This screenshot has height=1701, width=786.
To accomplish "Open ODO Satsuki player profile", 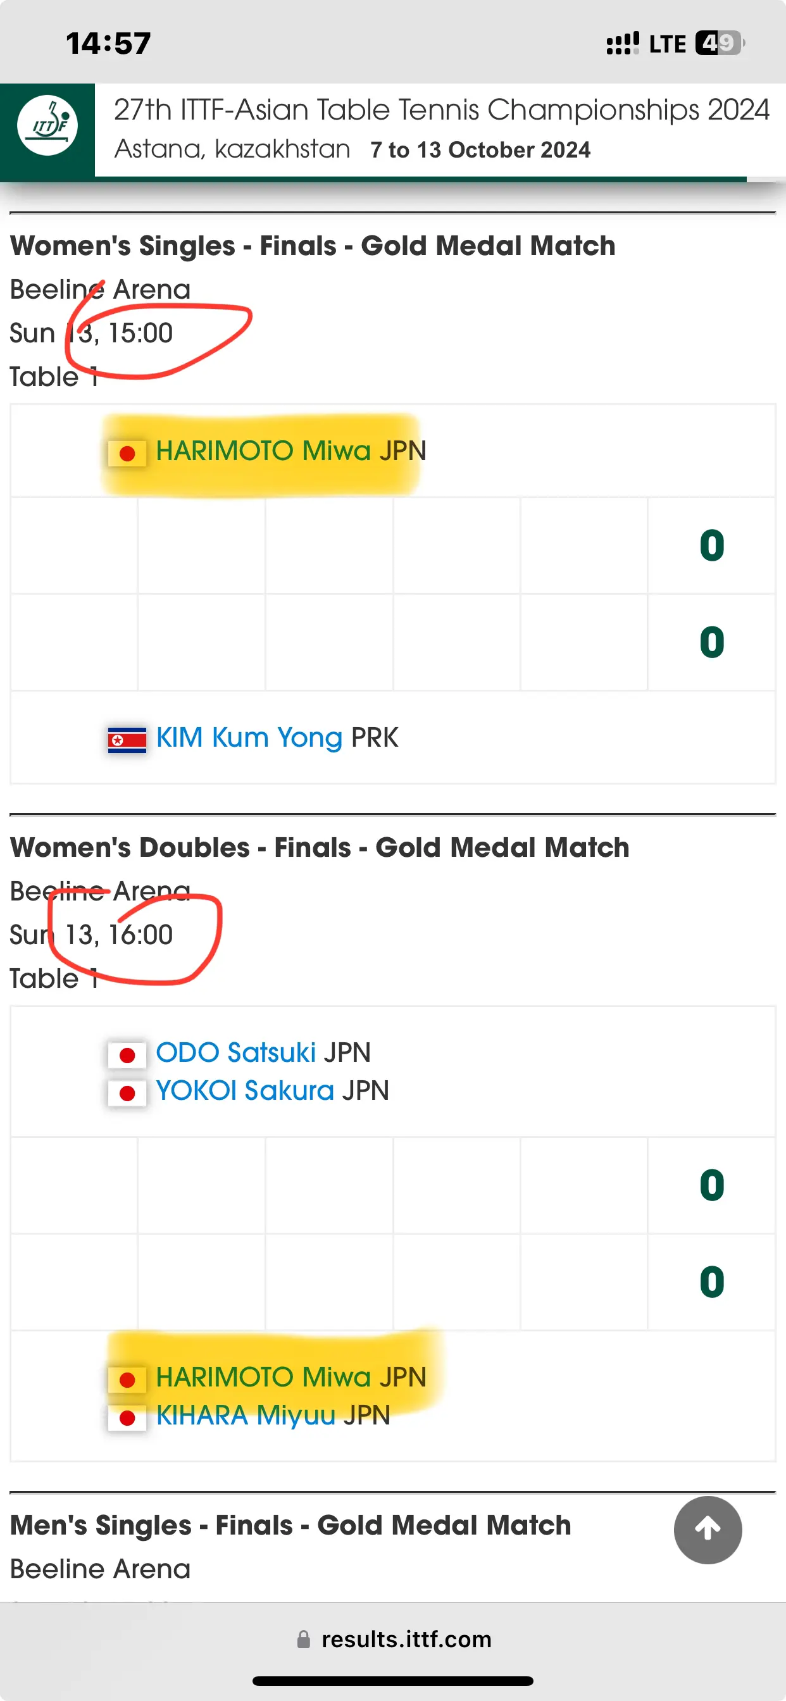I will (236, 1052).
